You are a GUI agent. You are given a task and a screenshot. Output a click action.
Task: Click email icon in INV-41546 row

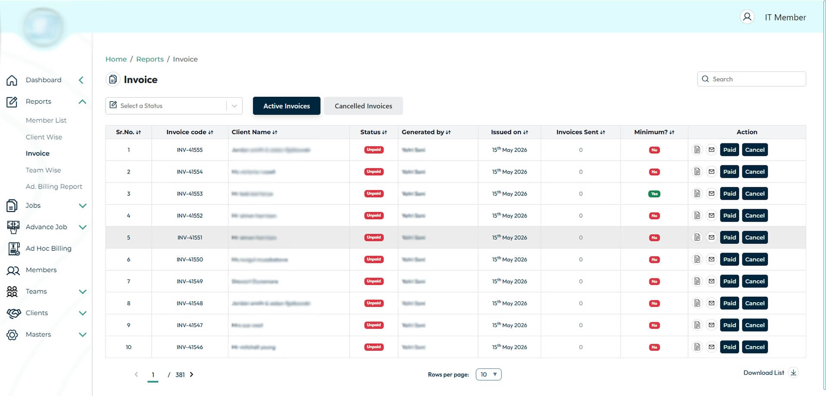point(711,347)
